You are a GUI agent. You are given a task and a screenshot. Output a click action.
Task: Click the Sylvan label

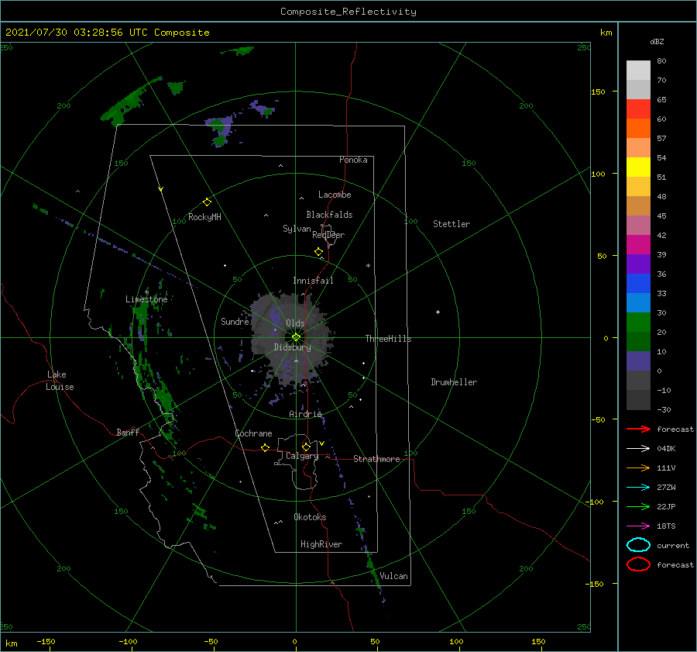tap(297, 229)
